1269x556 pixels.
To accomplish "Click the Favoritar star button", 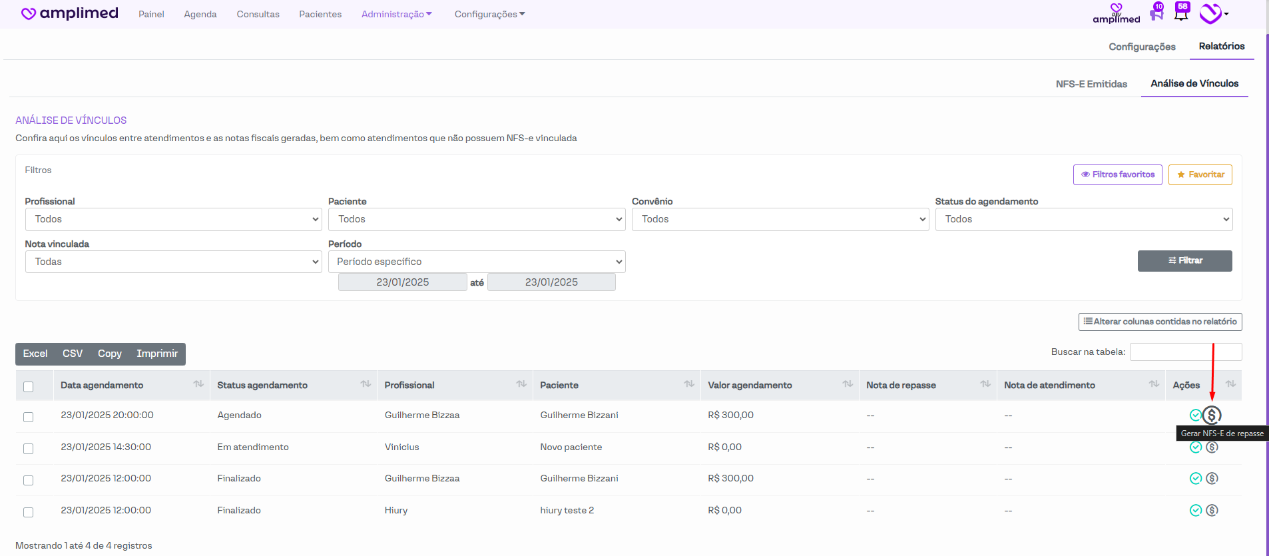I will 1200,174.
